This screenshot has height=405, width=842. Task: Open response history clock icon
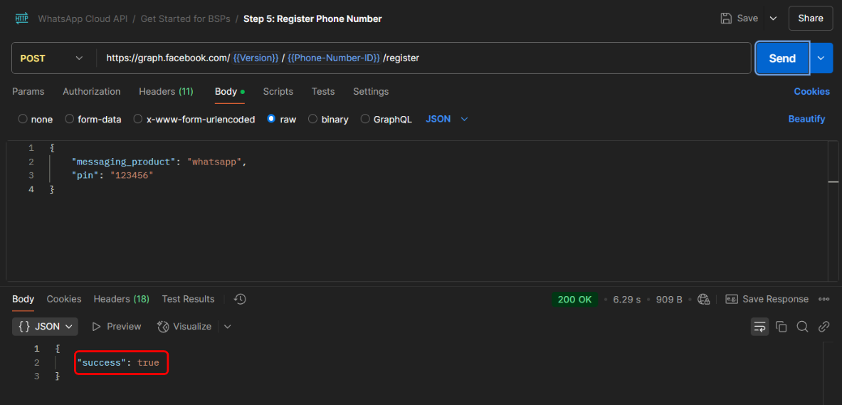click(x=240, y=299)
